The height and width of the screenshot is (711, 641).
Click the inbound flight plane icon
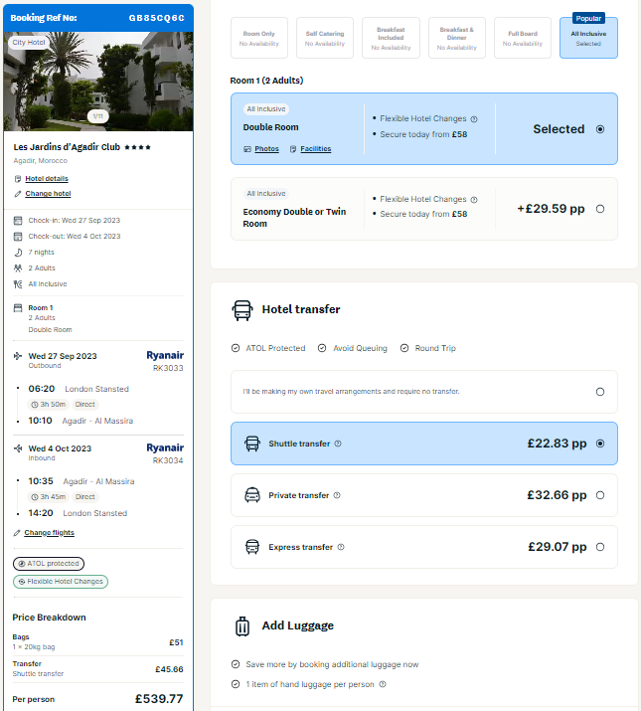[18, 448]
